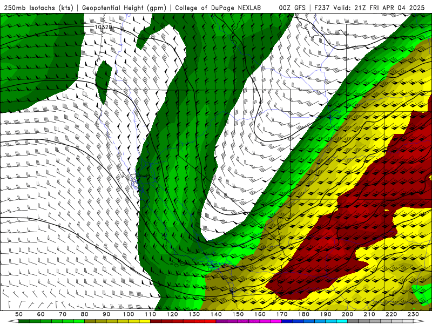432x324 pixels.
Task: Click the '170' value on the color scale
Action: pos(282,314)
